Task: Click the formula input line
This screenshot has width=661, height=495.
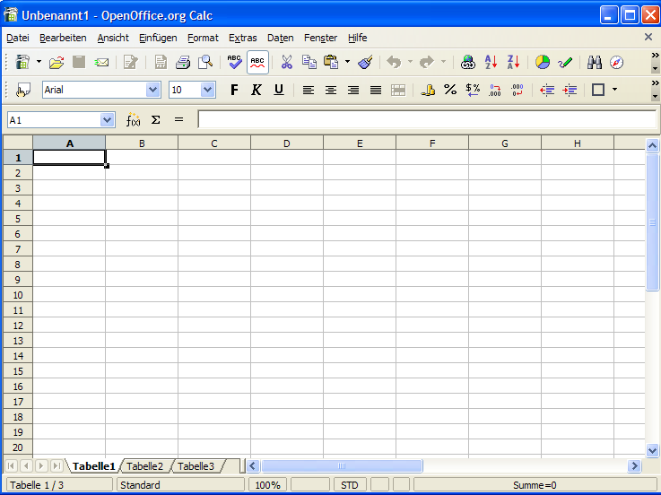Action: pyautogui.click(x=427, y=120)
